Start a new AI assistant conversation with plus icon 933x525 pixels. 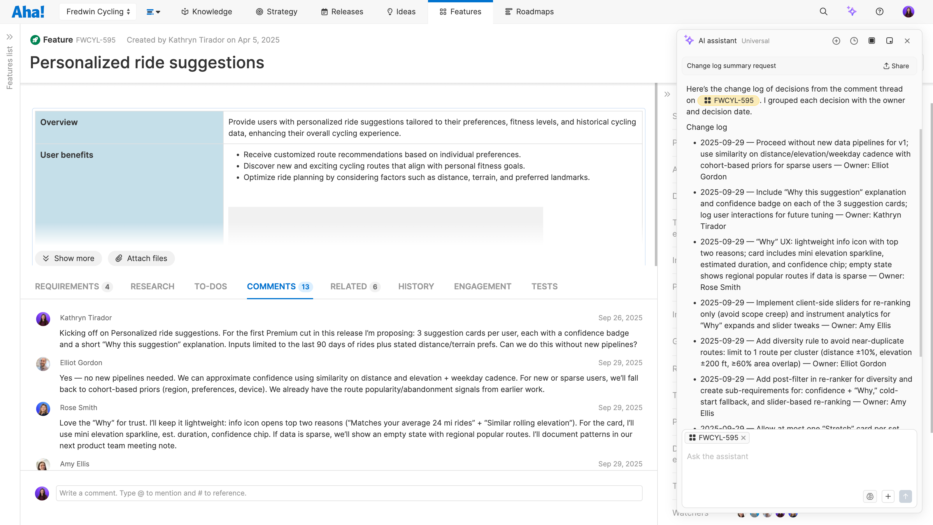[x=836, y=41]
